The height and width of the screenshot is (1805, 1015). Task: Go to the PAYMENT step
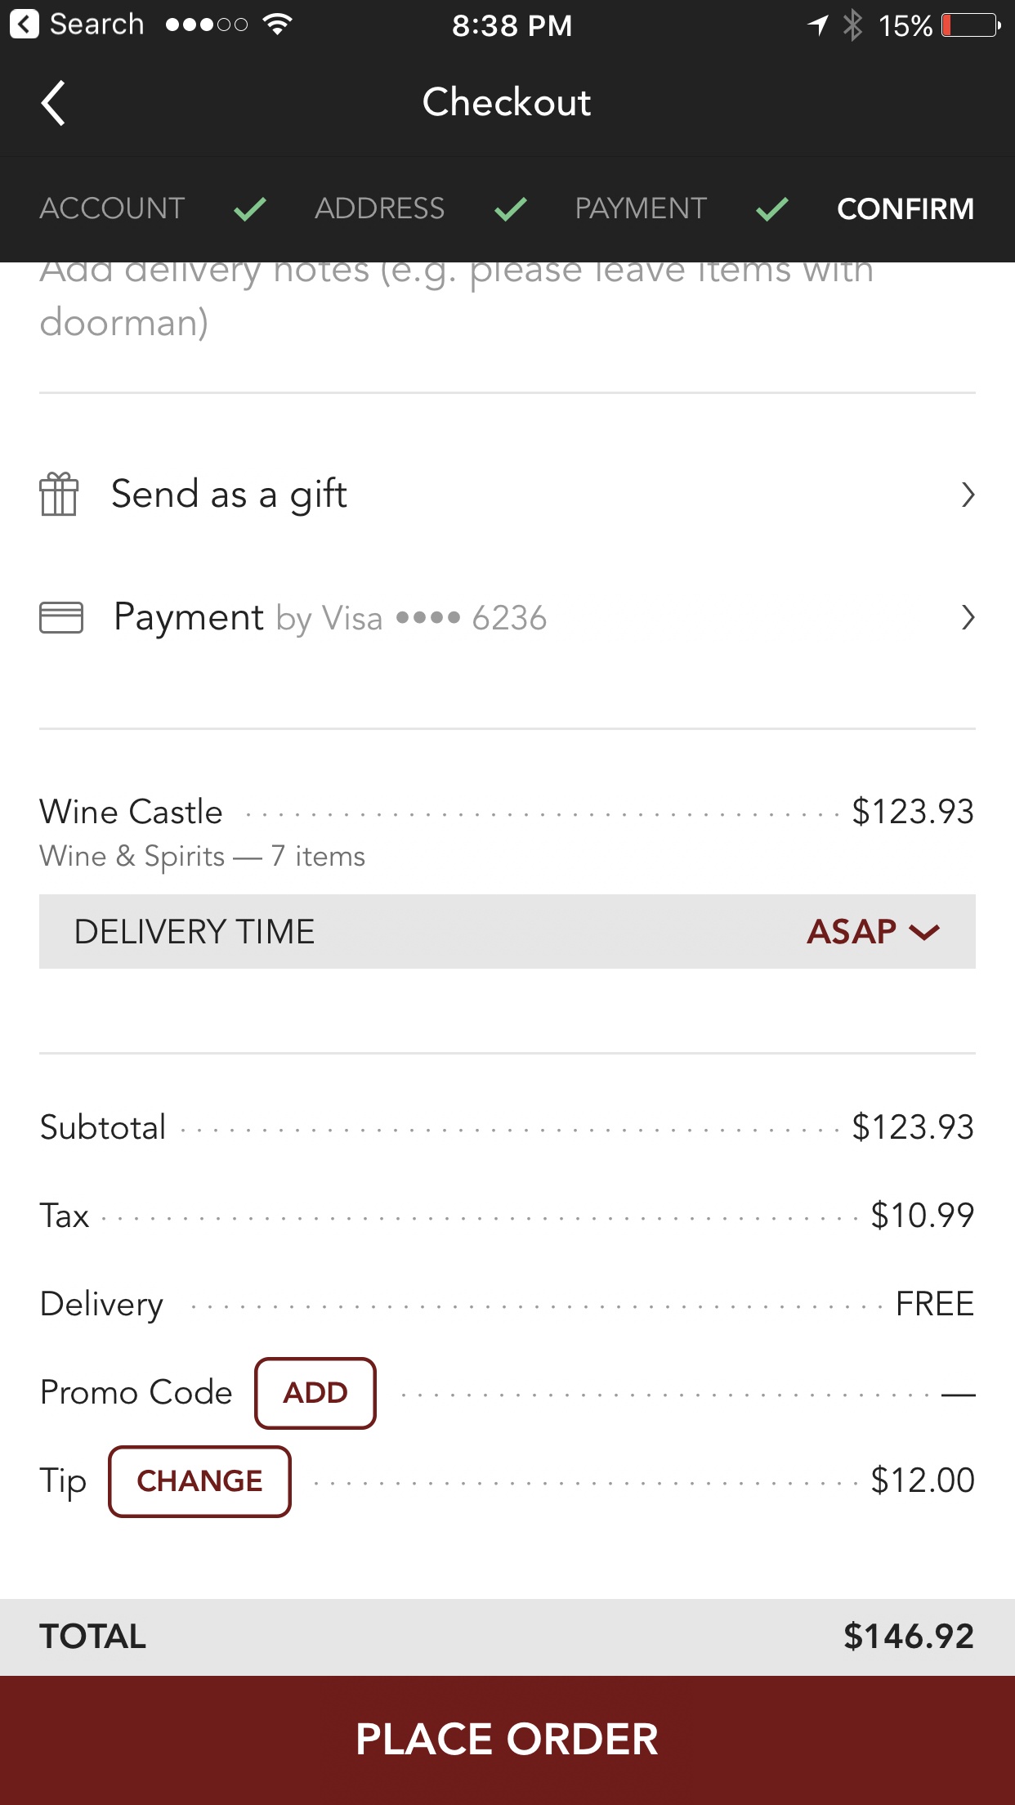click(641, 208)
